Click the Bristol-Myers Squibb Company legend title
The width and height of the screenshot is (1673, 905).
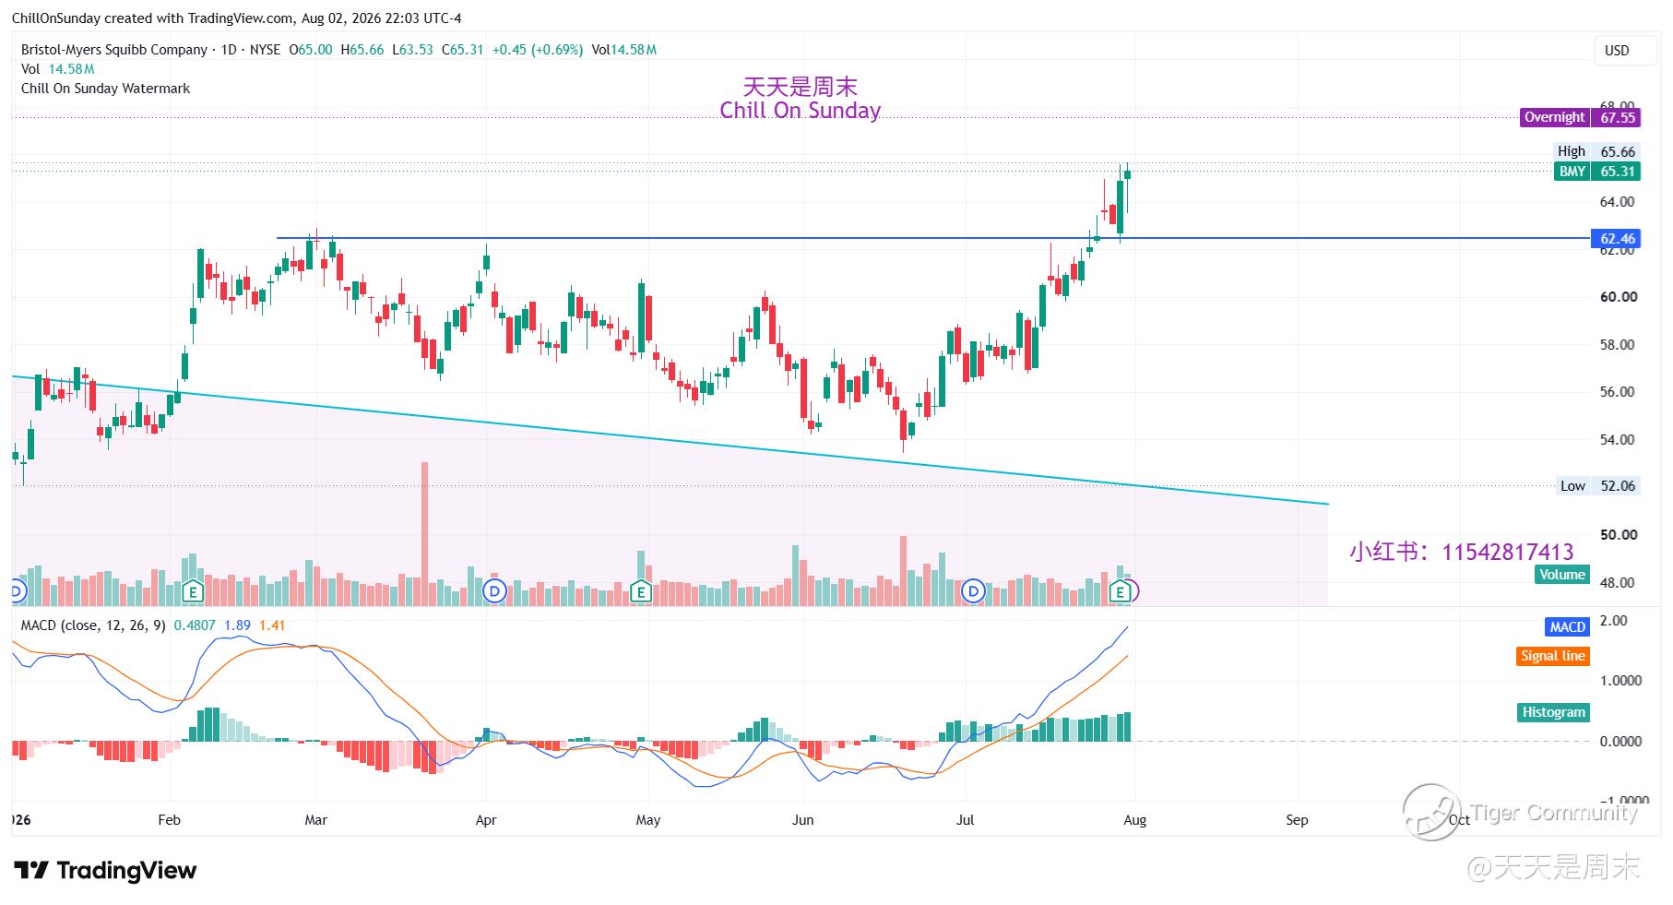tap(114, 50)
